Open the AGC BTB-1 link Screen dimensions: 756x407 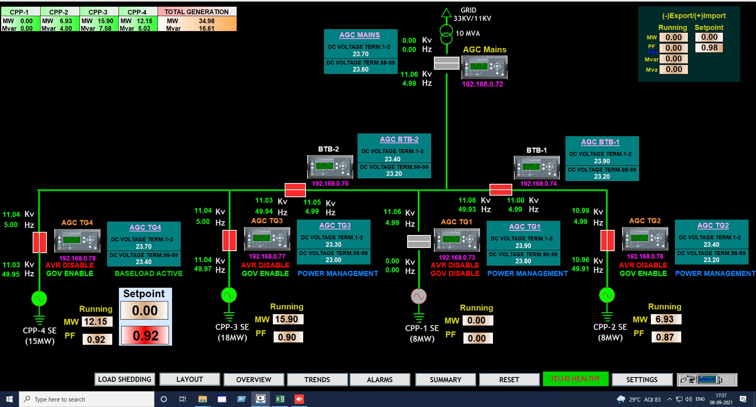[600, 142]
